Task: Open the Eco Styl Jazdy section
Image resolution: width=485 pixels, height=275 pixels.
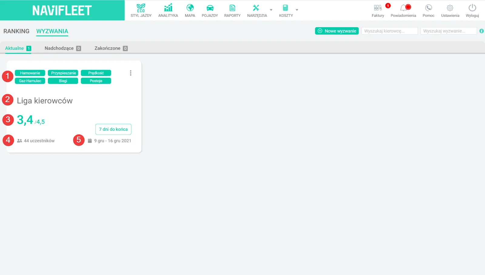Action: 141,10
